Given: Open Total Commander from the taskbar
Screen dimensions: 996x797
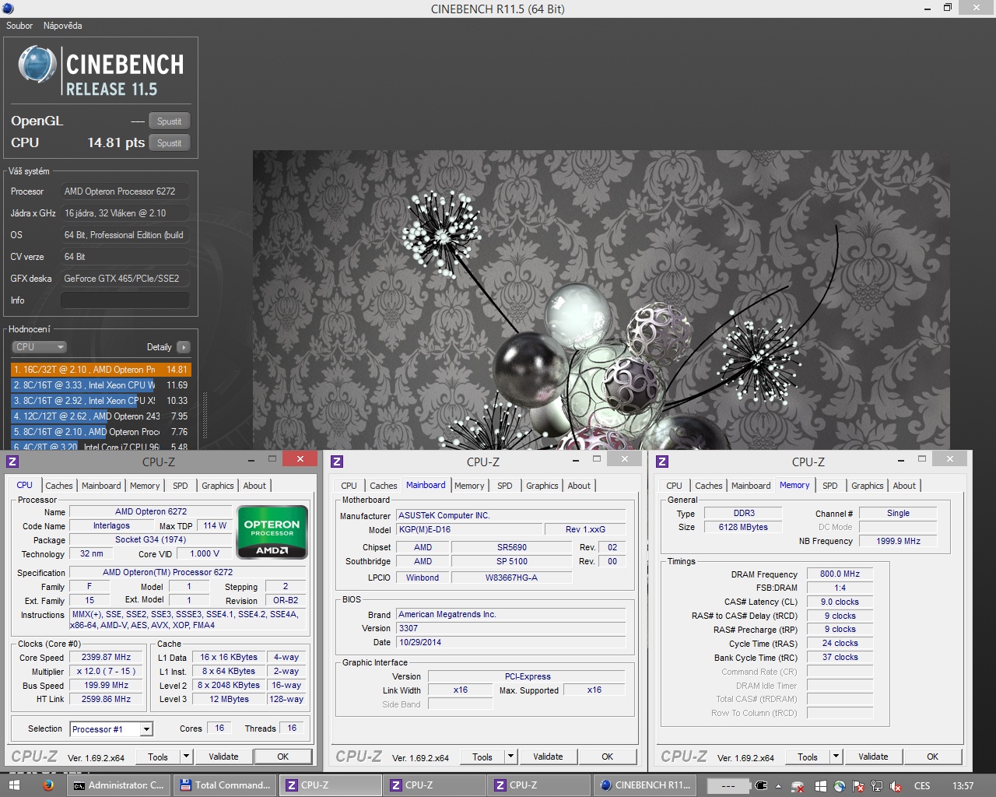Looking at the screenshot, I should [x=225, y=785].
